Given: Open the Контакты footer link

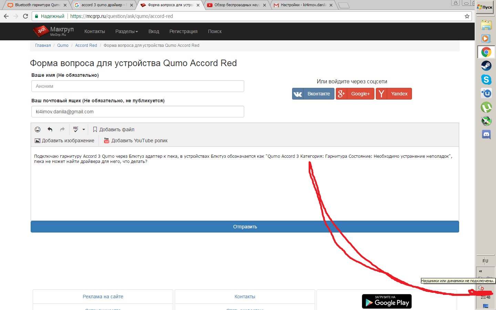Looking at the screenshot, I should coord(245,297).
